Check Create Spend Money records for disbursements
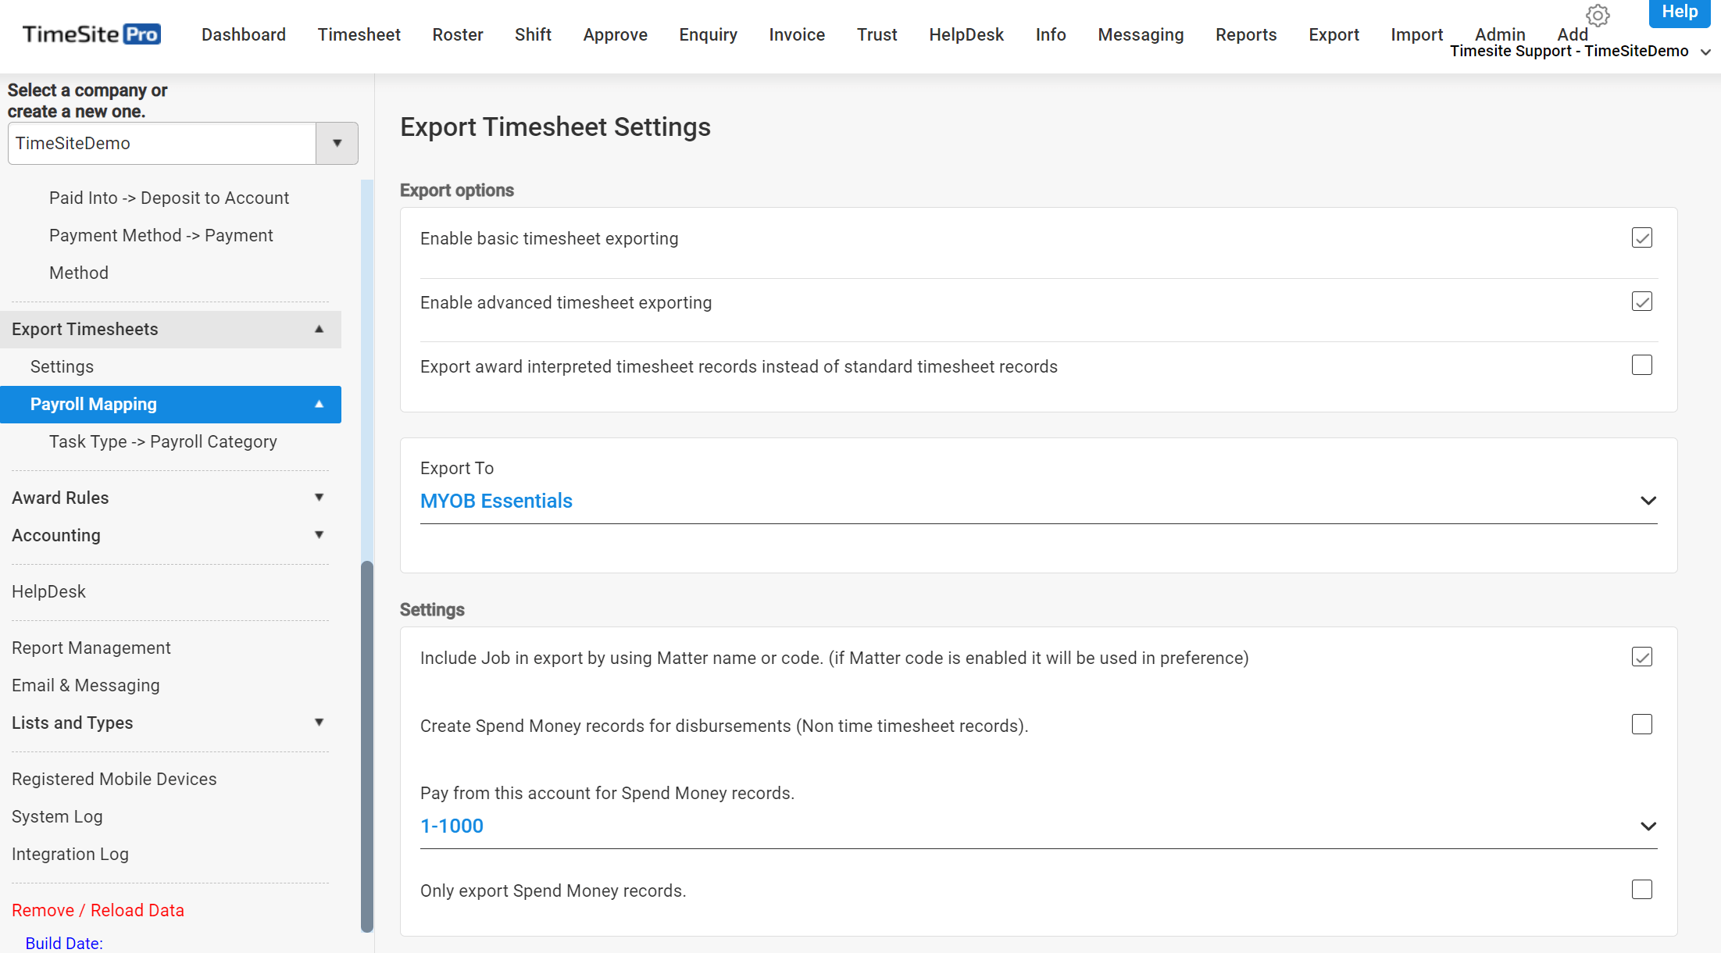The width and height of the screenshot is (1721, 953). point(1641,724)
